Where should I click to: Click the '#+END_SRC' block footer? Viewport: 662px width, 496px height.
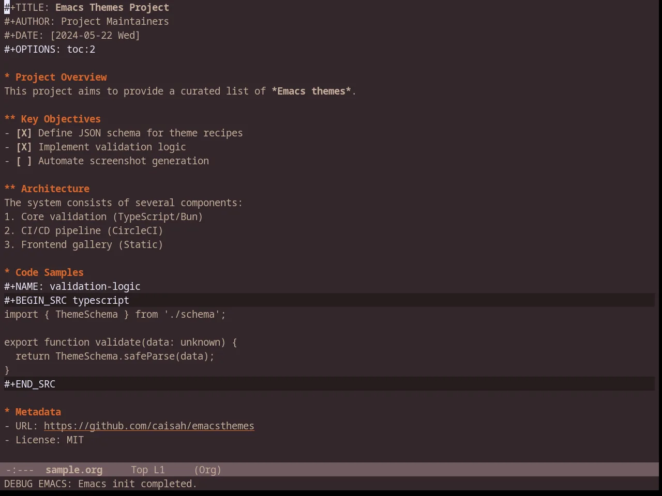tap(29, 384)
